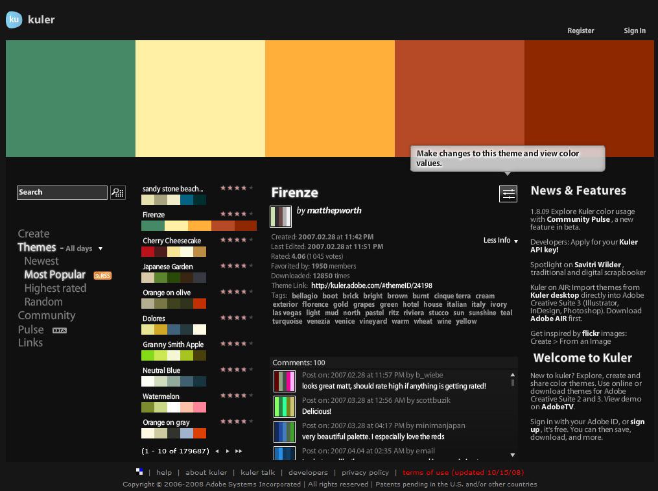Click minimanjapan's comment avatar
The width and height of the screenshot is (658, 491).
285,432
